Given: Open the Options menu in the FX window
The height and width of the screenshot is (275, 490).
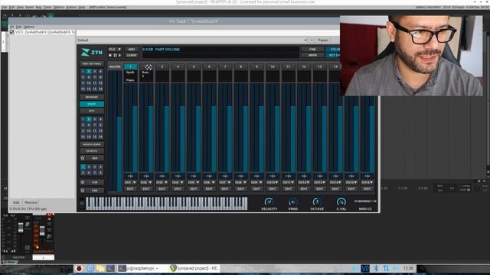Looking at the screenshot, I should tap(29, 27).
